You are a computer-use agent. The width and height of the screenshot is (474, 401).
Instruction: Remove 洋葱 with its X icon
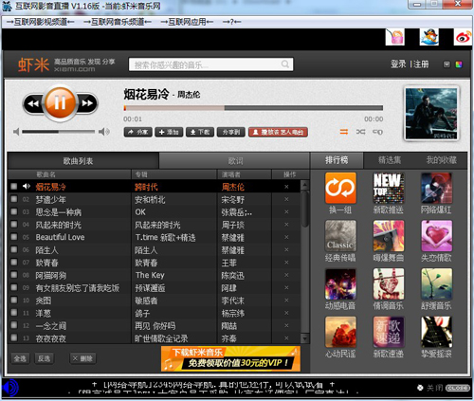pyautogui.click(x=286, y=313)
